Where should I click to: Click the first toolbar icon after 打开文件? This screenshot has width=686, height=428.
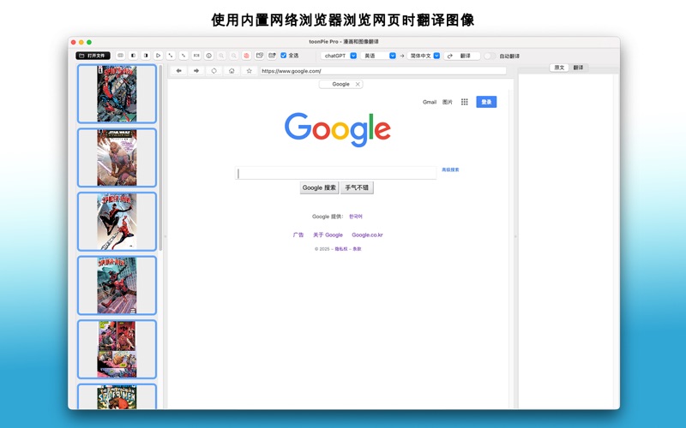click(121, 56)
